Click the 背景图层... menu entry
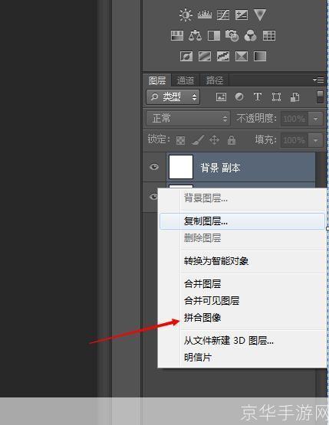Screen dimensions: 329x425 242,198
